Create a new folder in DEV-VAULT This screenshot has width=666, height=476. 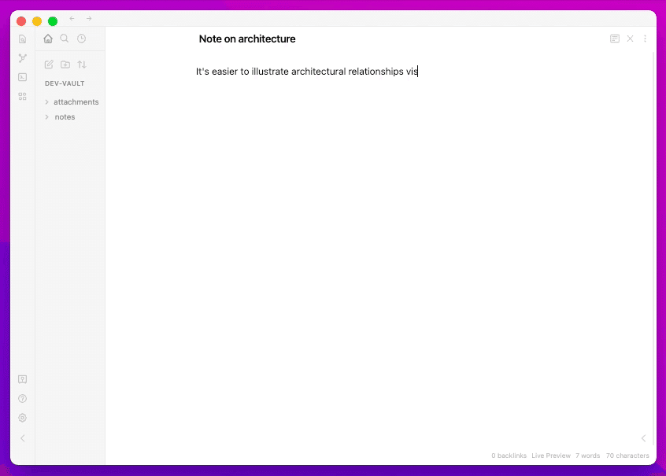click(65, 64)
